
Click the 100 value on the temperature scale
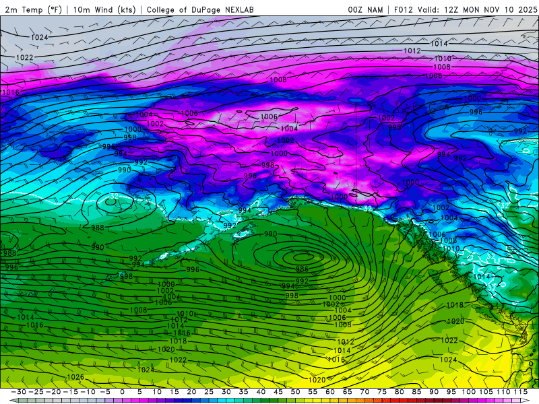tap(468, 392)
